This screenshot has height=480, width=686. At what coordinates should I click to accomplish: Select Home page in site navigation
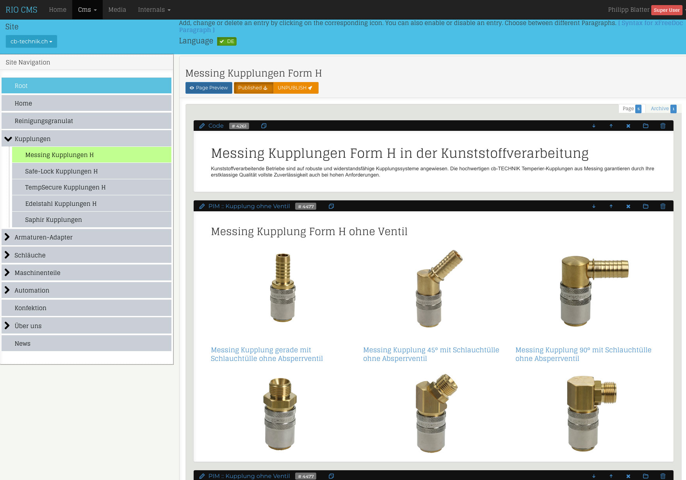click(x=86, y=103)
